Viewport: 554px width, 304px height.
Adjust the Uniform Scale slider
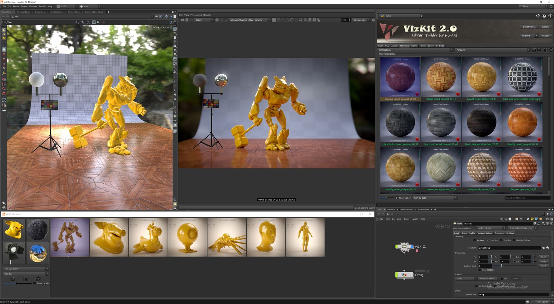(x=515, y=266)
